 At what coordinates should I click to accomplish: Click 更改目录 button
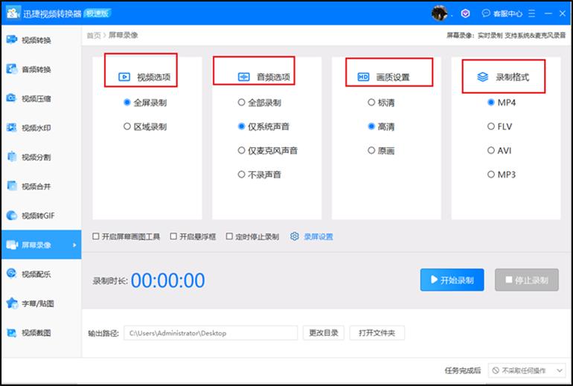tap(324, 332)
